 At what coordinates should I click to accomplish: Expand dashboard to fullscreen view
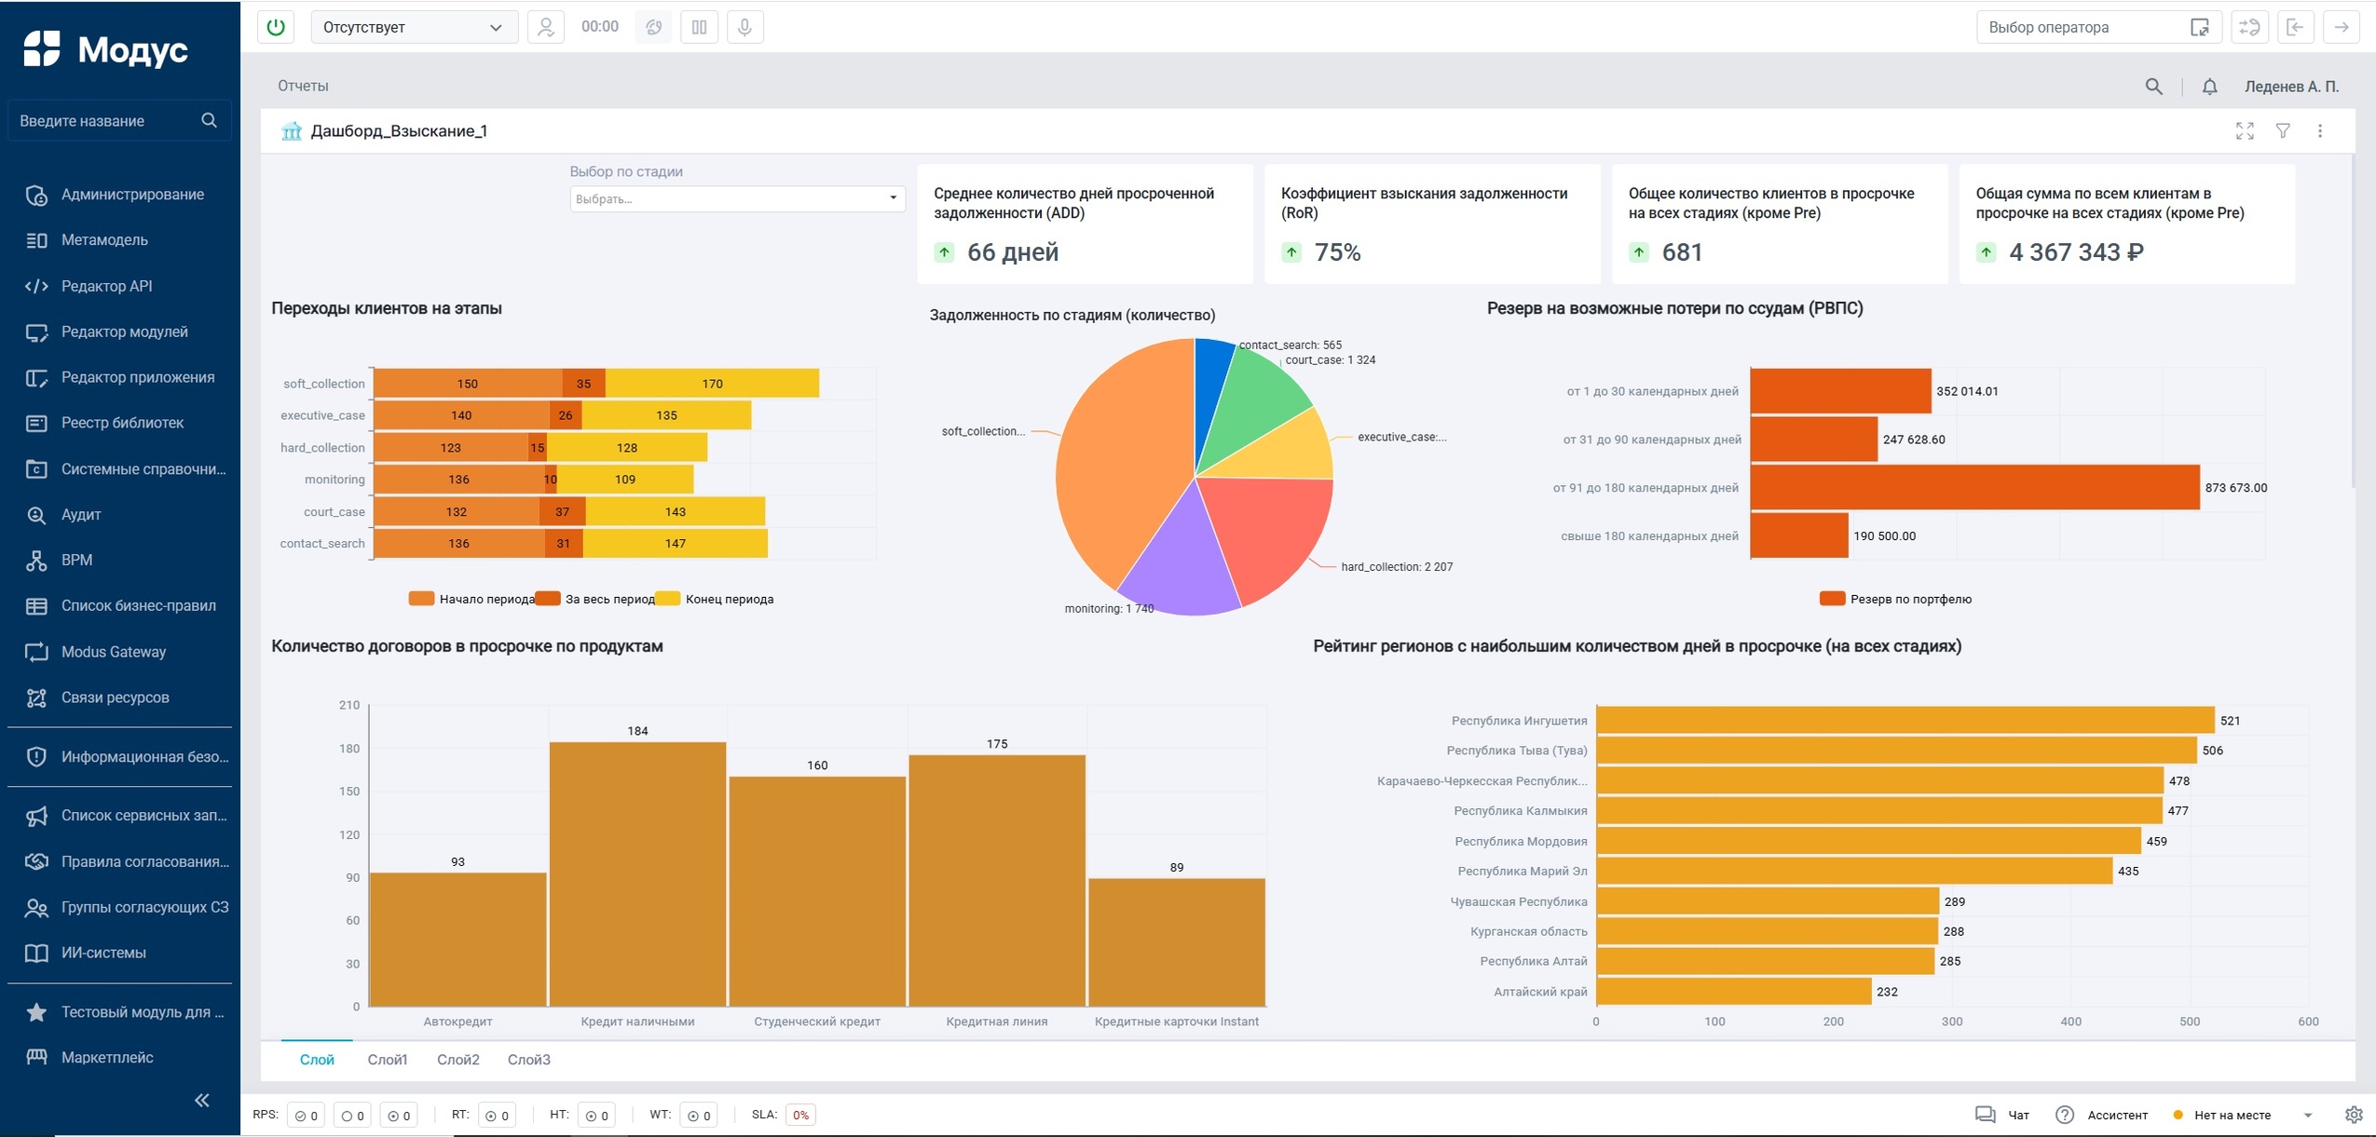click(2245, 131)
